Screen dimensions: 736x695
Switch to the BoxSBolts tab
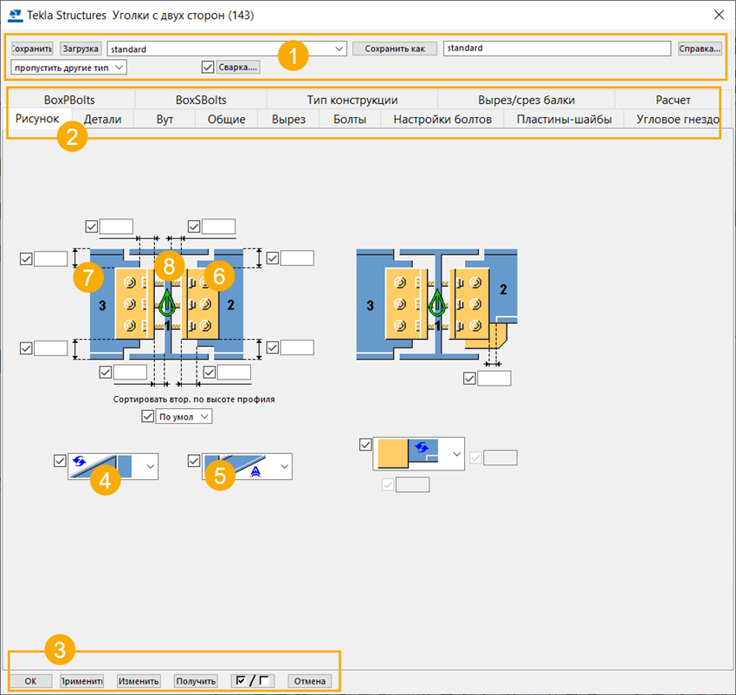point(201,101)
